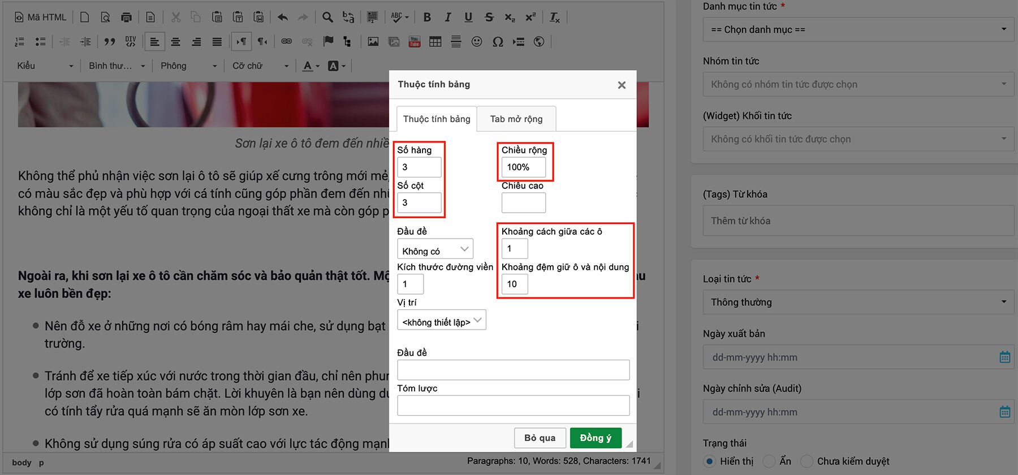Select the "Thuộc tính bảng" tab
This screenshot has width=1018, height=475.
click(436, 119)
